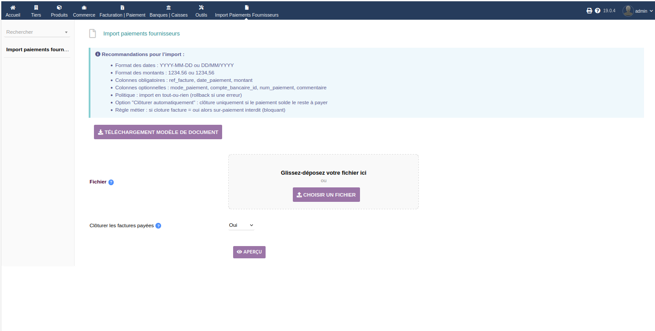Open the Facturation invoice icon
The height and width of the screenshot is (331, 655).
point(122,7)
